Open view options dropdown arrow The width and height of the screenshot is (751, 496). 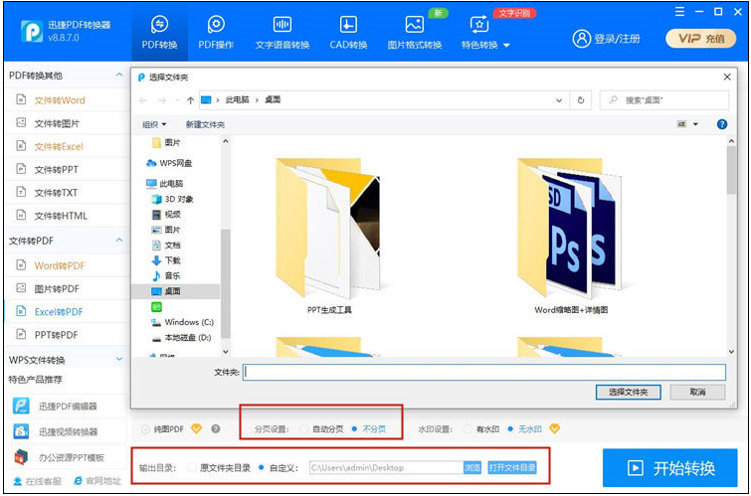pos(695,124)
